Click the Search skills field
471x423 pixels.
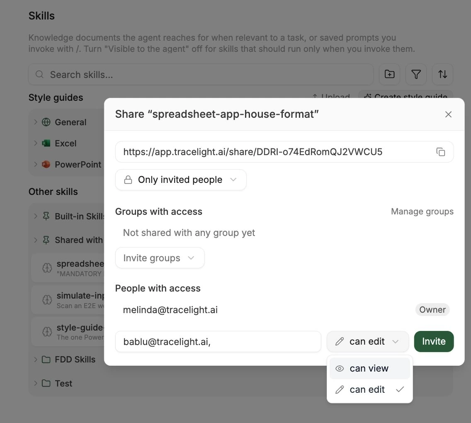point(201,74)
